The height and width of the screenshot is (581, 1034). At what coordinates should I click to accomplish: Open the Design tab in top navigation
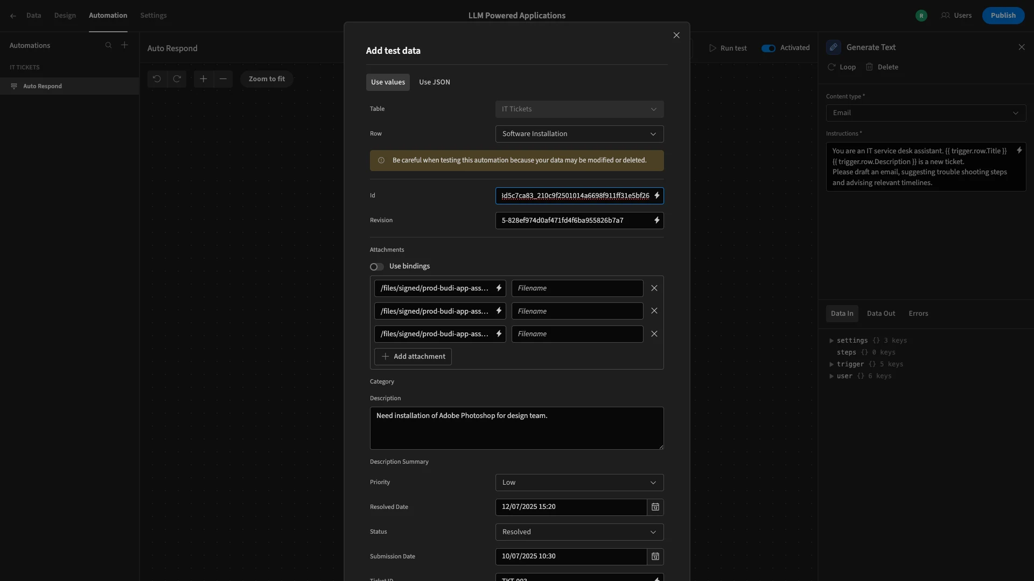(x=65, y=16)
